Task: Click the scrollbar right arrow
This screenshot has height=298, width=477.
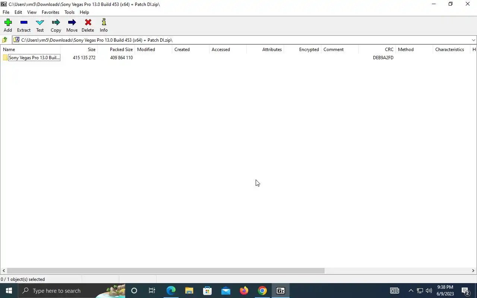Action: 473,271
